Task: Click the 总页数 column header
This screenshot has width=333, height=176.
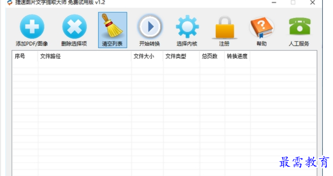Action: point(212,56)
